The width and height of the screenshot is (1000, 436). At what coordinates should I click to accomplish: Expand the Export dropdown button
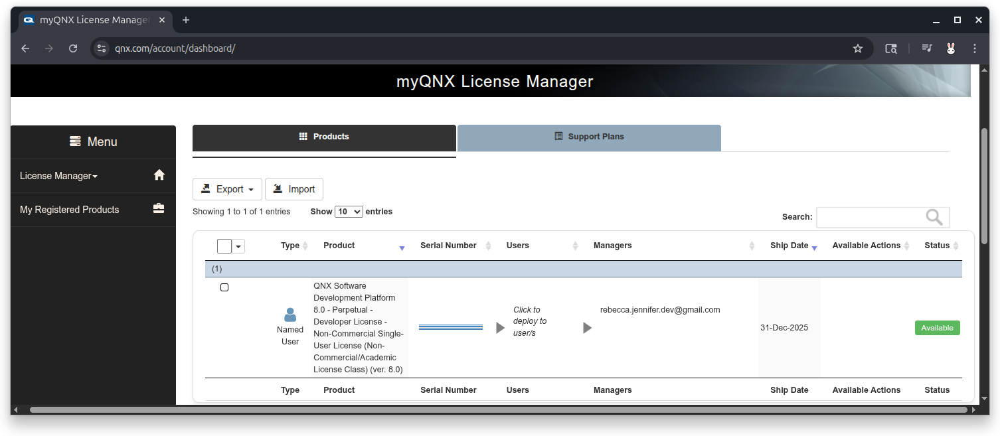(227, 189)
